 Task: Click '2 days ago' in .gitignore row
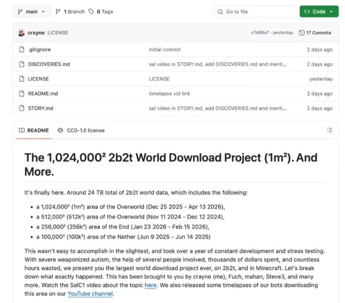pos(320,49)
